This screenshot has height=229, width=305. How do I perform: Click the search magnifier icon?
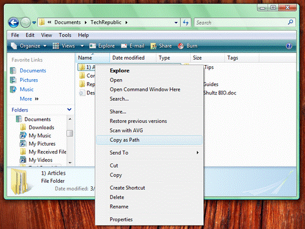(290, 22)
